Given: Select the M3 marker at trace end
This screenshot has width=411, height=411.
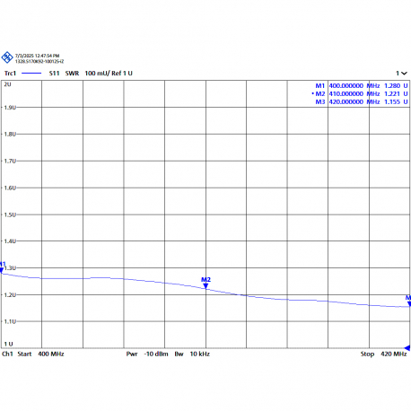Looking at the screenshot, I should [x=409, y=304].
